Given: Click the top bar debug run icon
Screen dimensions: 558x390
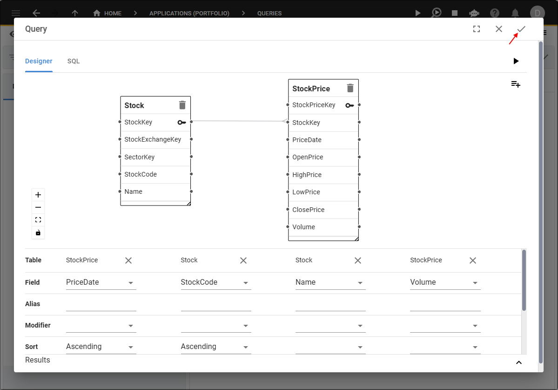Looking at the screenshot, I should point(436,13).
